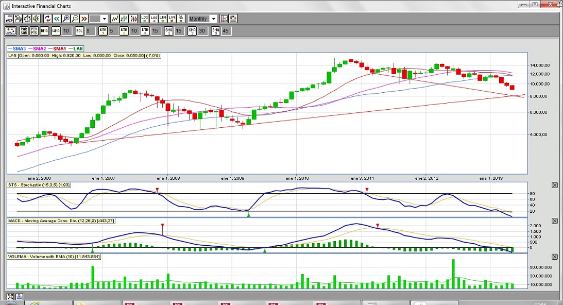Image resolution: width=563 pixels, height=305 pixels.
Task: Toggle the DMA indicator
Action: tap(44, 31)
